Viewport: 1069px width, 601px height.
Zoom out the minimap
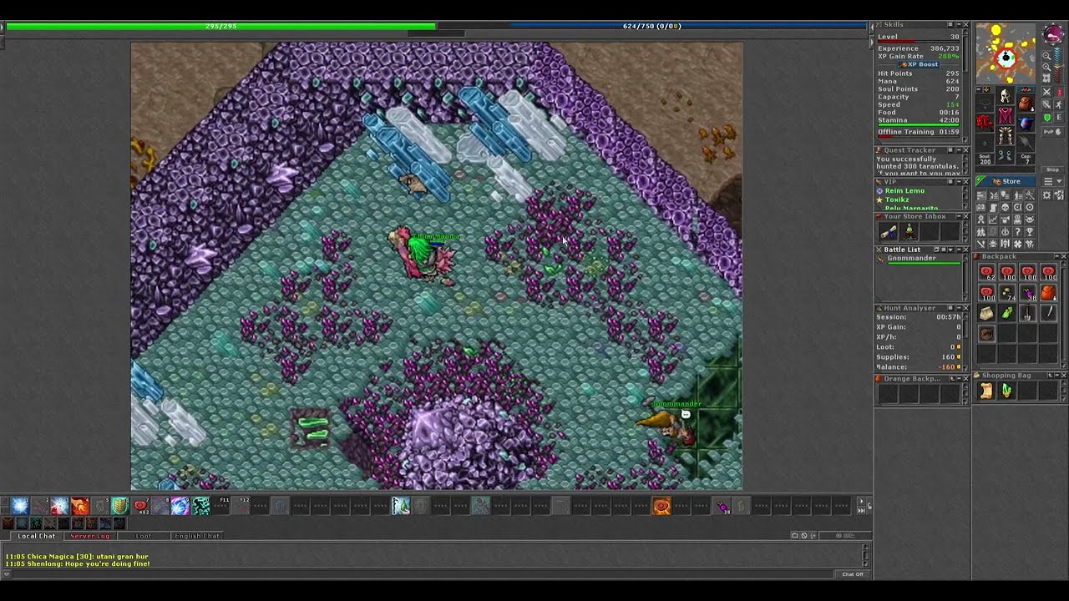pos(1046,56)
